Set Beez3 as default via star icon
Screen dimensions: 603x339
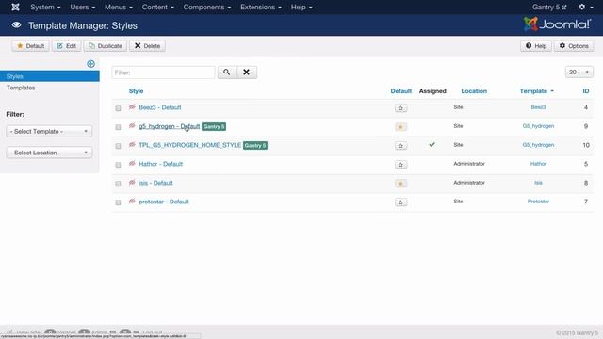click(x=400, y=108)
